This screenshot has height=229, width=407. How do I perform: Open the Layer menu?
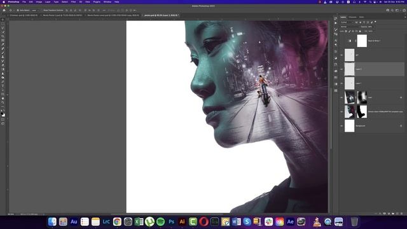48,2
